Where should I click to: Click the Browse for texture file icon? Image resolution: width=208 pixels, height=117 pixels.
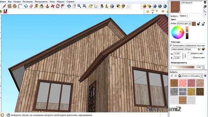(x=199, y=49)
